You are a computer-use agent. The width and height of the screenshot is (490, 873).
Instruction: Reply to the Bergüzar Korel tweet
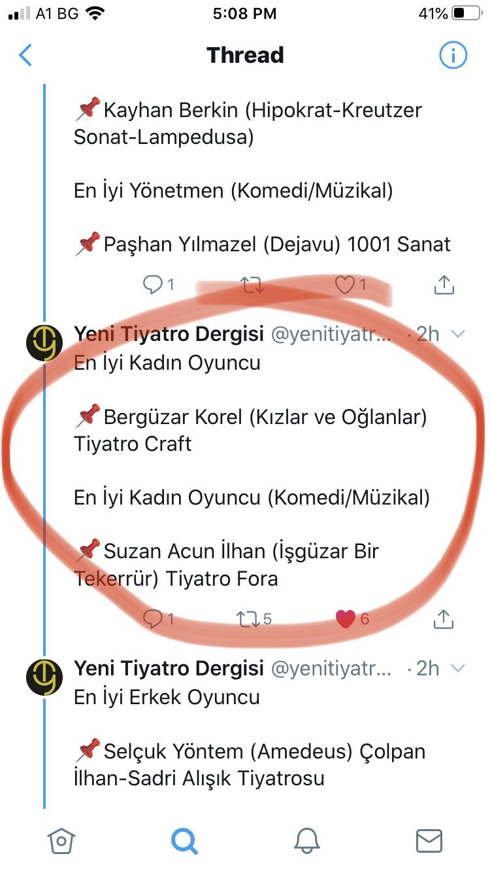pyautogui.click(x=152, y=618)
